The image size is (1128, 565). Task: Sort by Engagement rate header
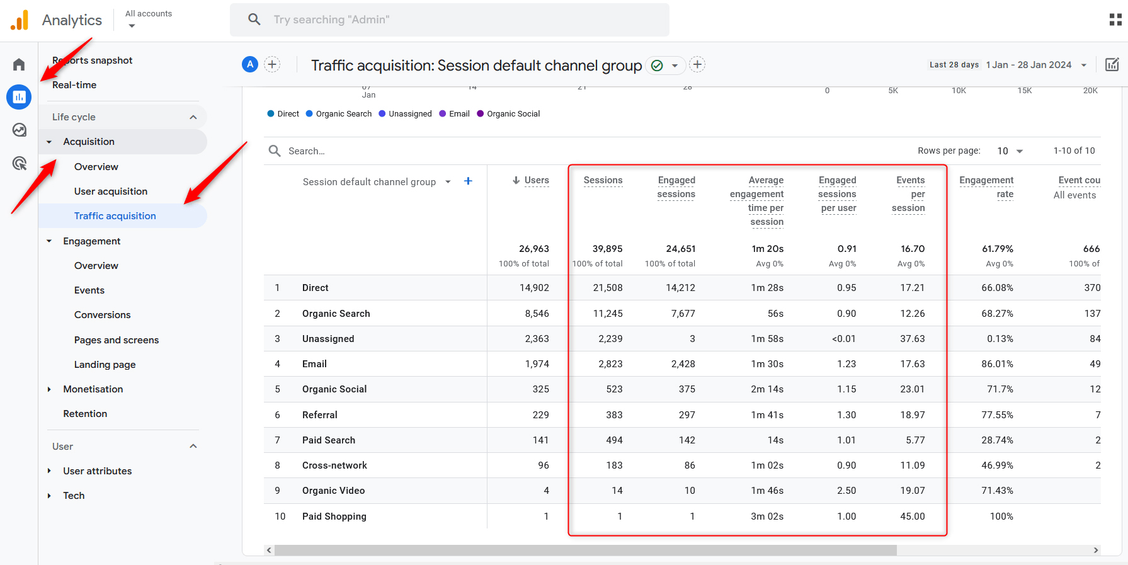pyautogui.click(x=987, y=187)
